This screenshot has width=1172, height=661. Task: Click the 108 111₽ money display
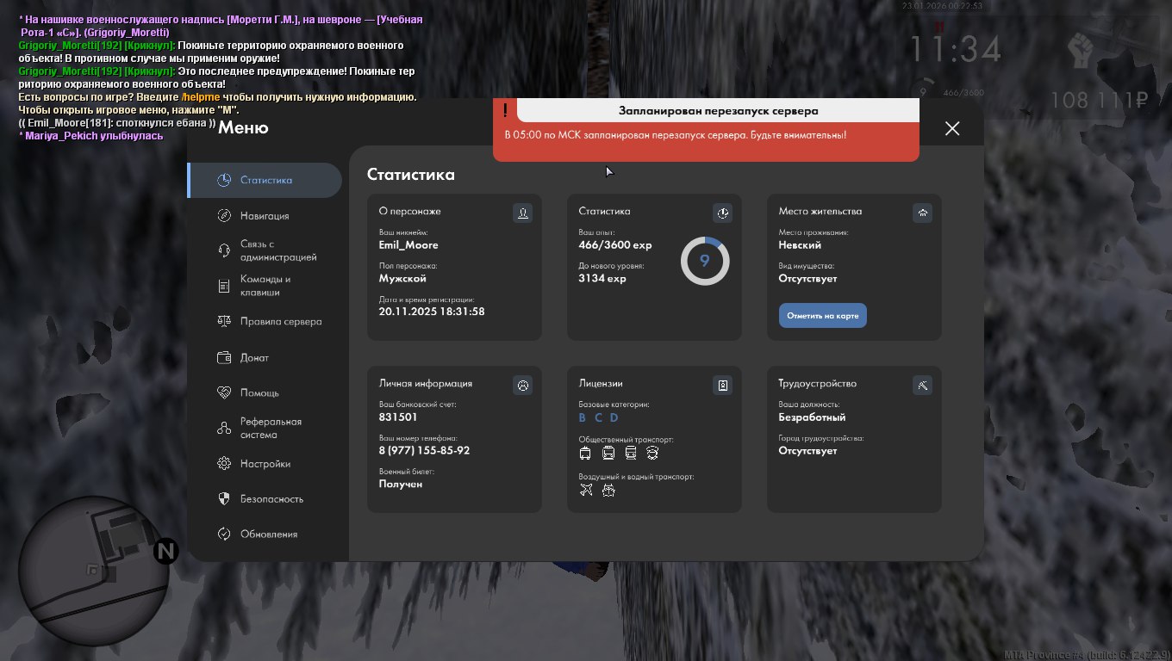click(x=1100, y=102)
